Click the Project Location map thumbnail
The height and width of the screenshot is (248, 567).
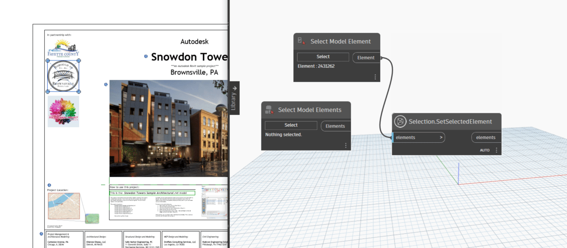(64, 206)
